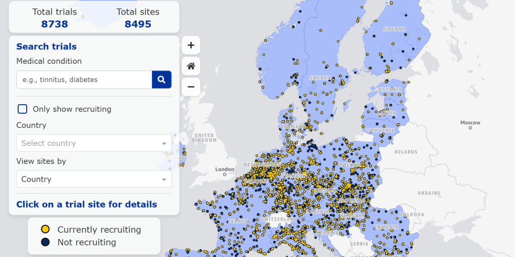Screen dimensions: 515x257
Task: Click the Total sites count 8495
Action: pyautogui.click(x=138, y=24)
